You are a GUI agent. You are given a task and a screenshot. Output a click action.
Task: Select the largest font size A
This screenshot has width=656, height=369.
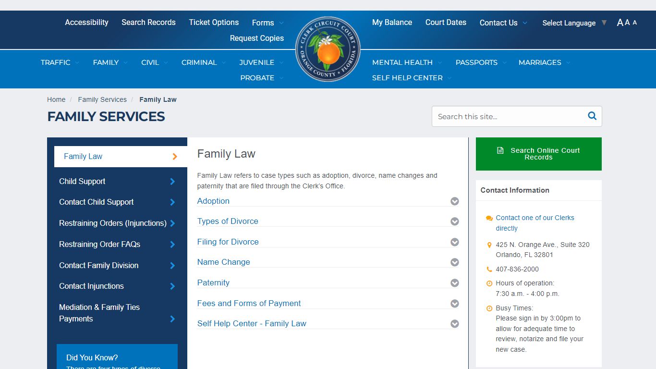point(620,23)
